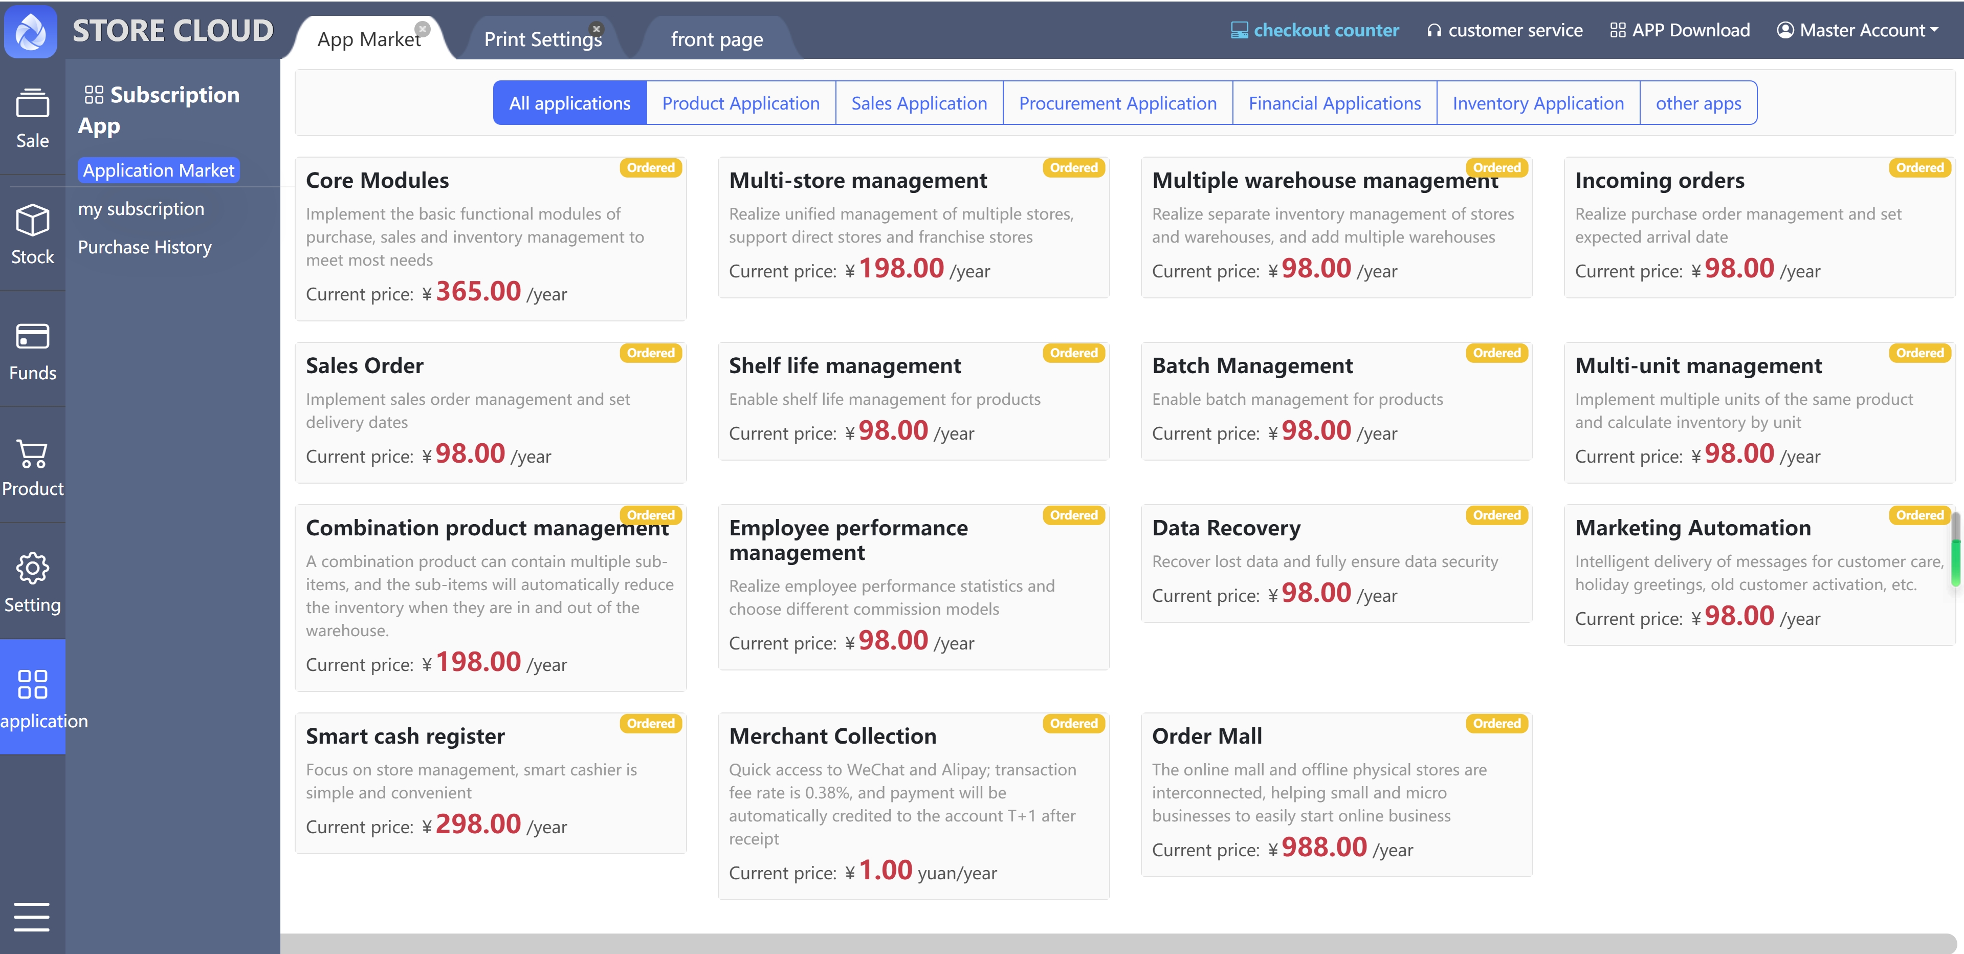This screenshot has height=954, width=1964.
Task: Open the Product cart icon
Action: 32,454
